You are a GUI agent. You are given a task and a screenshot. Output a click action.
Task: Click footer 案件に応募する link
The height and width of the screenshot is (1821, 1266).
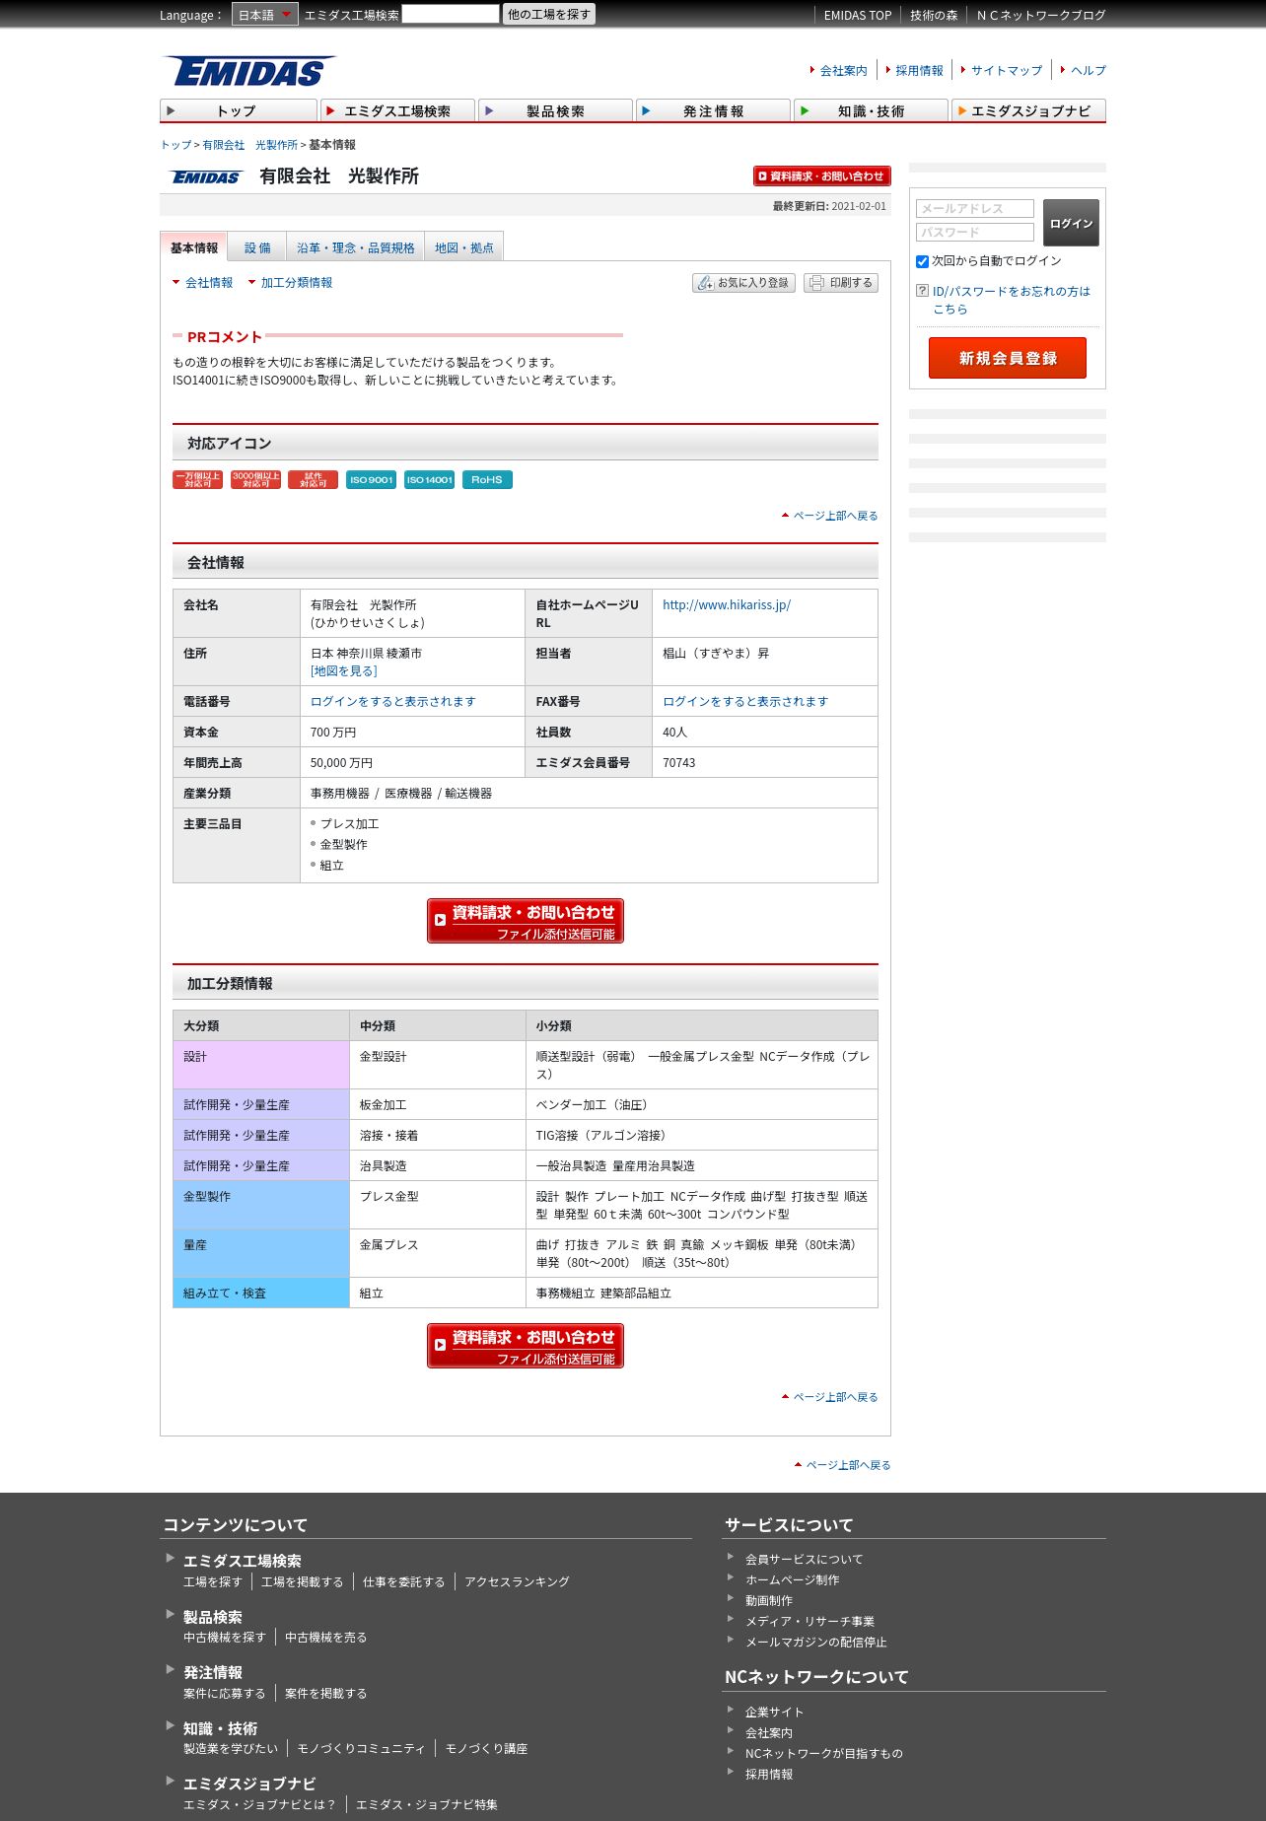225,1694
